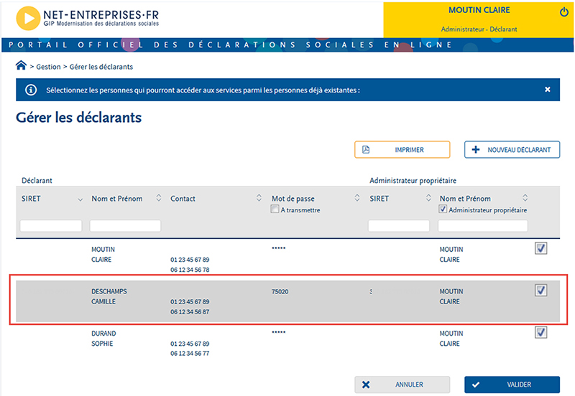Image resolution: width=575 pixels, height=396 pixels.
Task: Cancel with the ANNULER button
Action: (402, 385)
